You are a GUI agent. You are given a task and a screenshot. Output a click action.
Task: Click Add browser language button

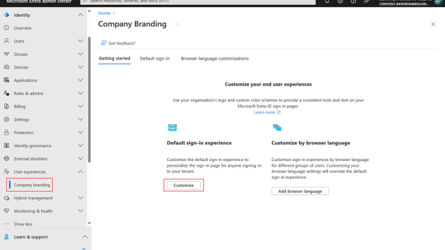[300, 191]
